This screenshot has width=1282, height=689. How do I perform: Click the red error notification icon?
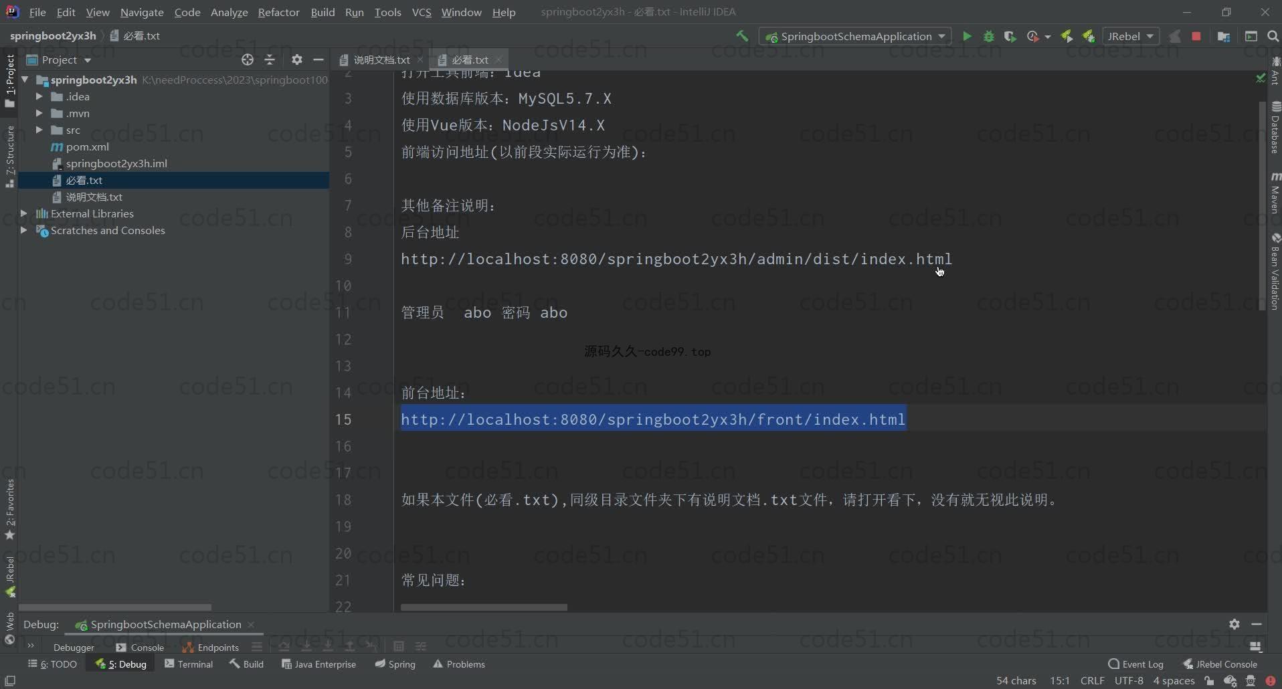[1271, 681]
